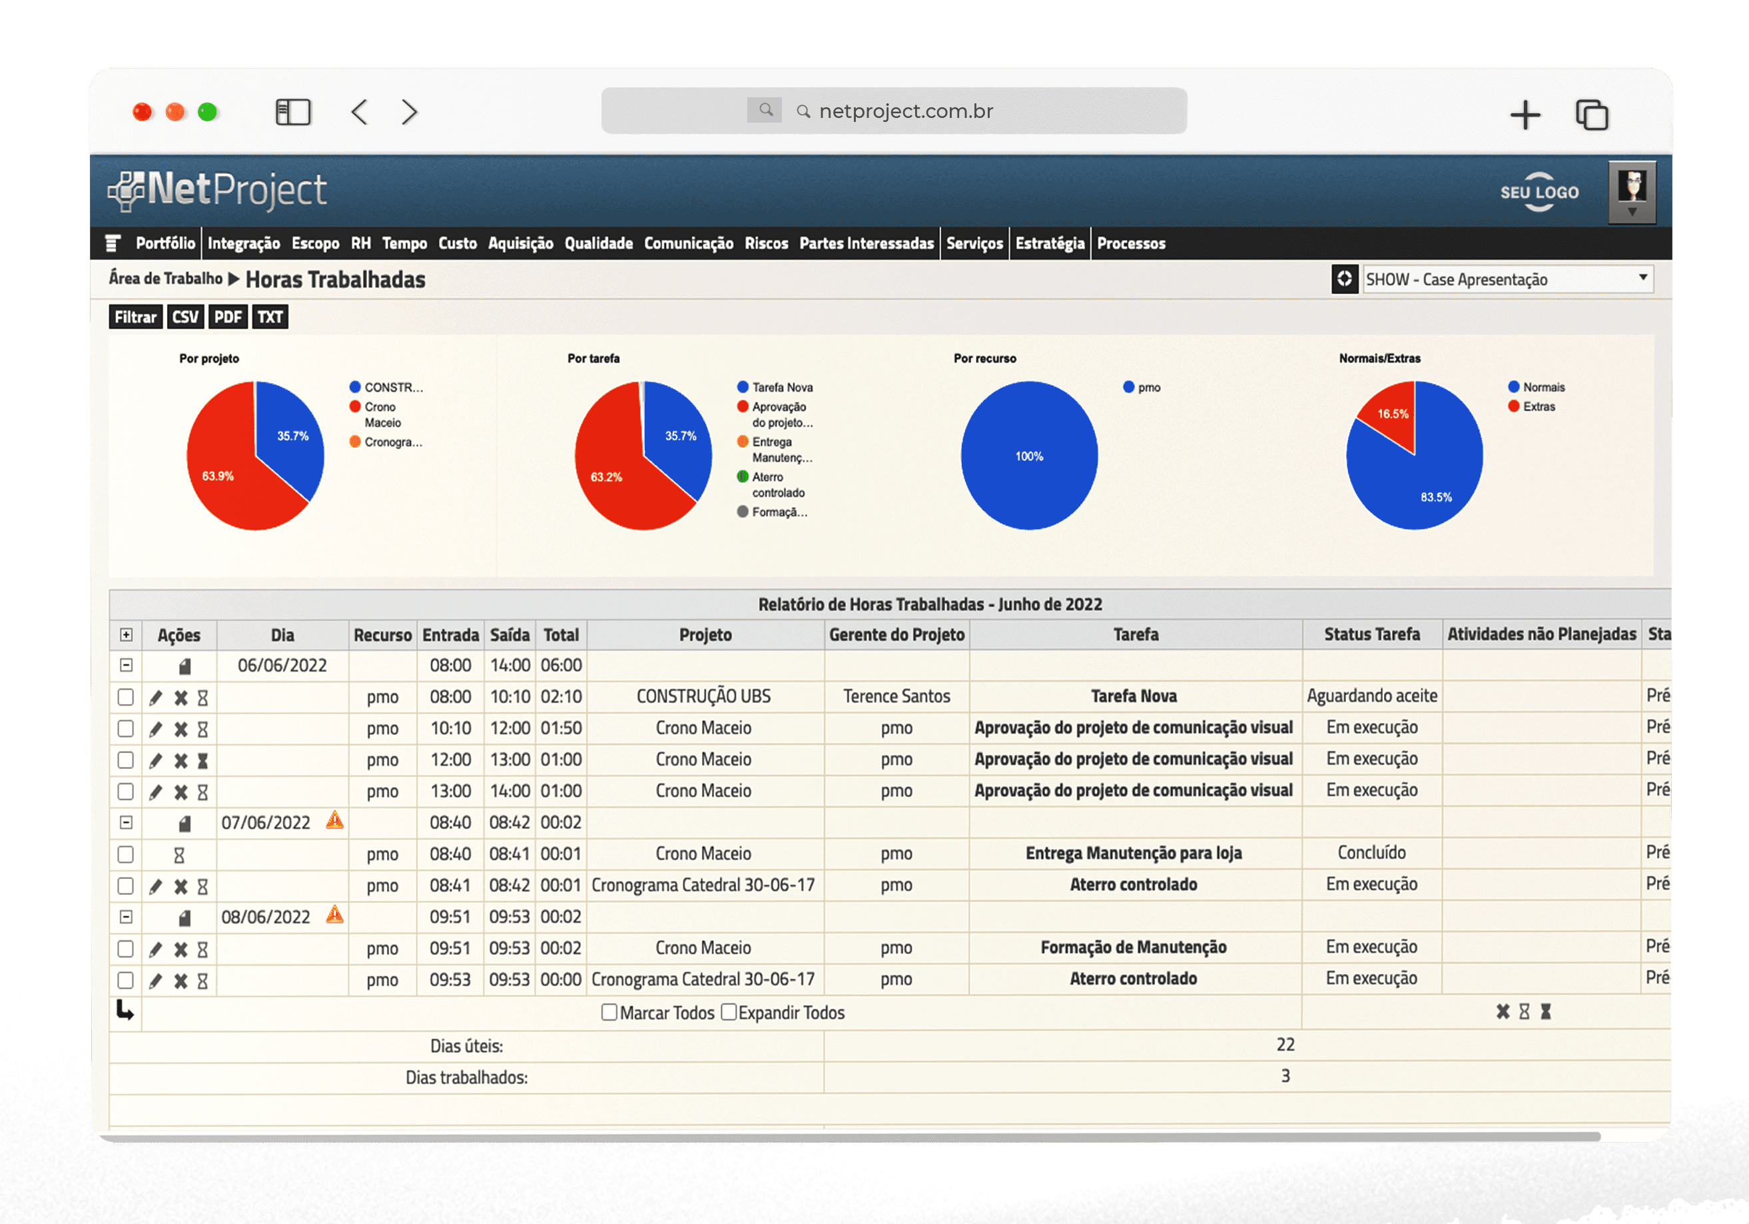Open the user avatar profile menu
This screenshot has height=1224, width=1749.
coord(1632,192)
